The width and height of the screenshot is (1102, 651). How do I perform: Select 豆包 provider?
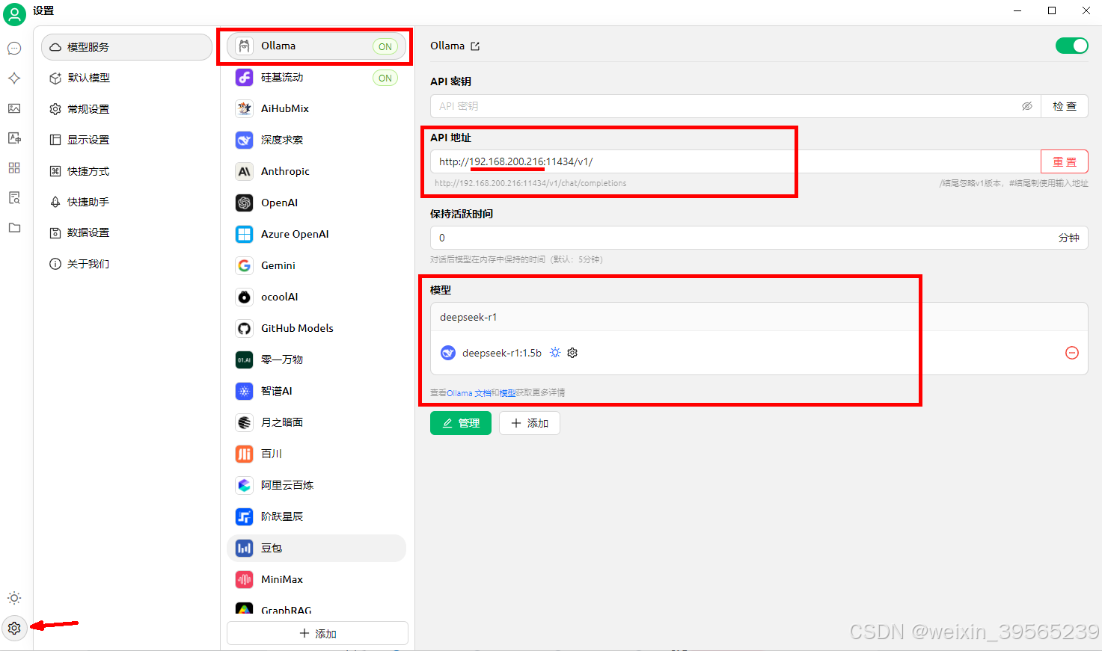pyautogui.click(x=316, y=549)
